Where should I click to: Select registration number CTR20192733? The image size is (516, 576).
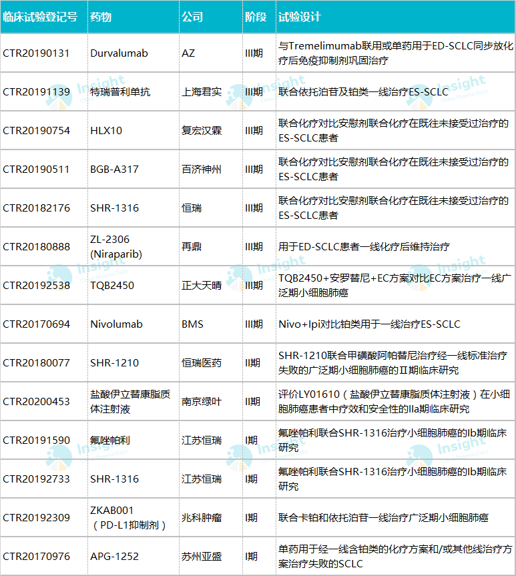(36, 479)
